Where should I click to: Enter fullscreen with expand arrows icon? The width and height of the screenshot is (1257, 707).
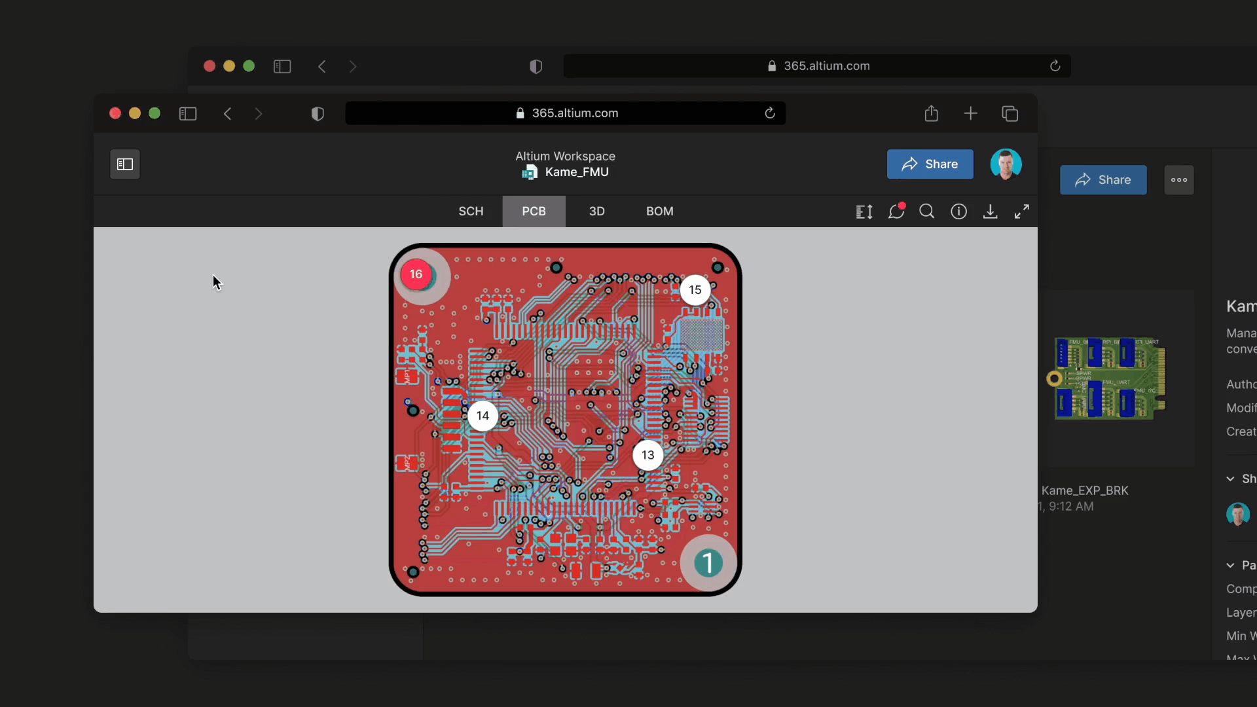coord(1021,211)
